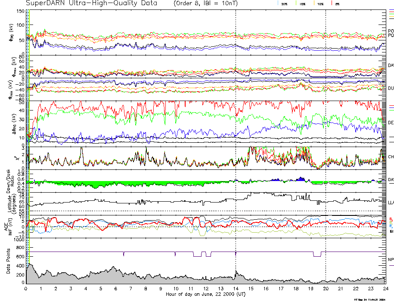Image resolution: width=394 pixels, height=301 pixels.
Task: Select hour 0 on the time axis
Action: 26,288
